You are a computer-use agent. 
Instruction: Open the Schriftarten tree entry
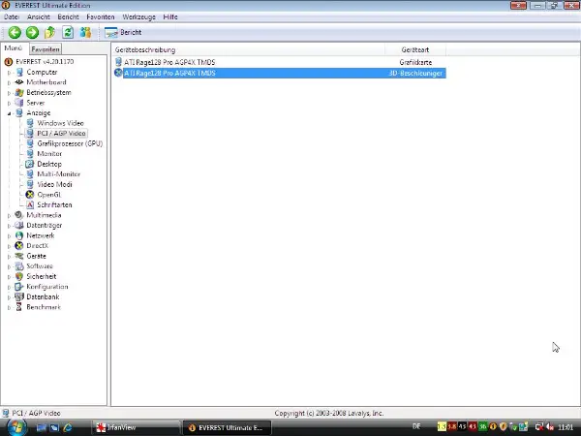tap(54, 205)
